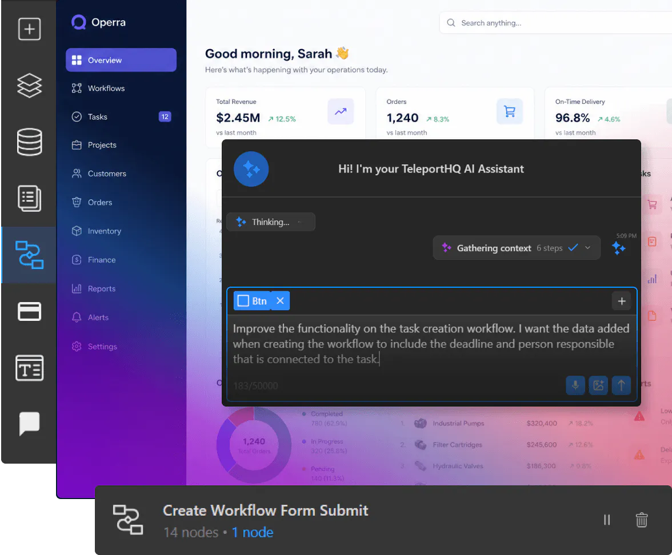Viewport: 672px width, 555px height.
Task: Click the 1 node link
Action: point(253,532)
